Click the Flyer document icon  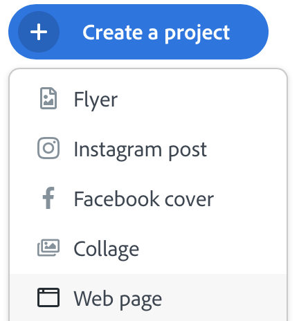(x=48, y=98)
